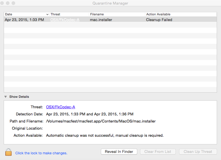Click the 'Click the lock to make changes' text
The width and height of the screenshot is (221, 160).
pyautogui.click(x=41, y=153)
